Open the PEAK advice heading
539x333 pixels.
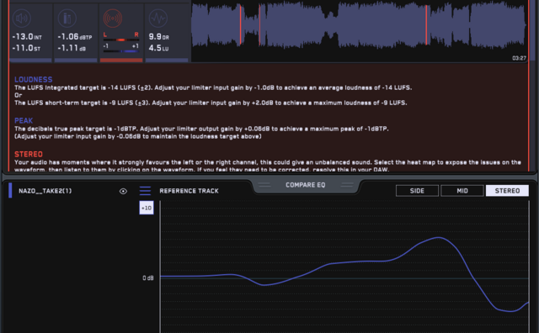coord(24,121)
